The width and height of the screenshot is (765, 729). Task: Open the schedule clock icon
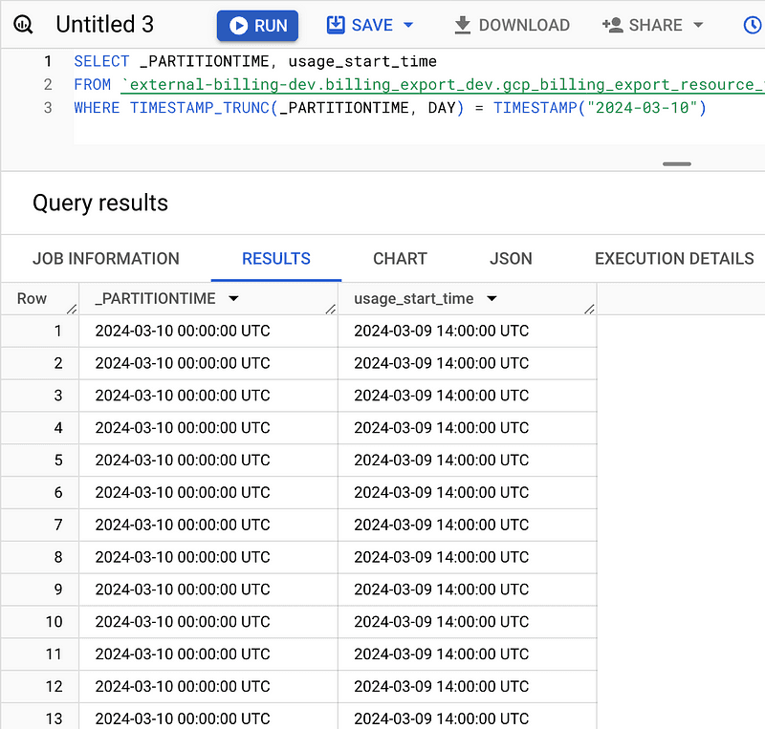pos(754,25)
